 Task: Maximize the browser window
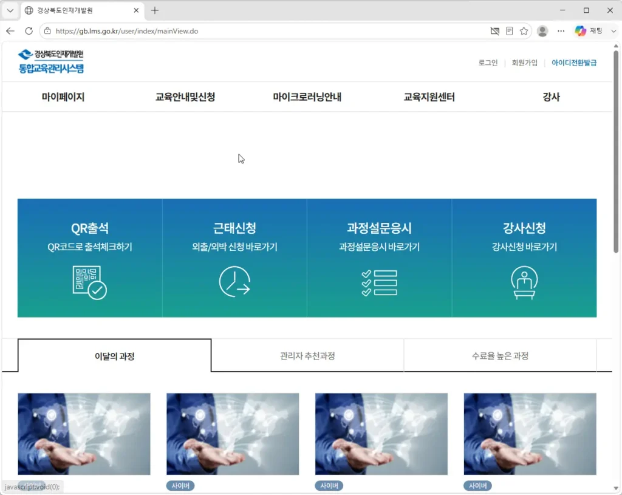click(586, 10)
